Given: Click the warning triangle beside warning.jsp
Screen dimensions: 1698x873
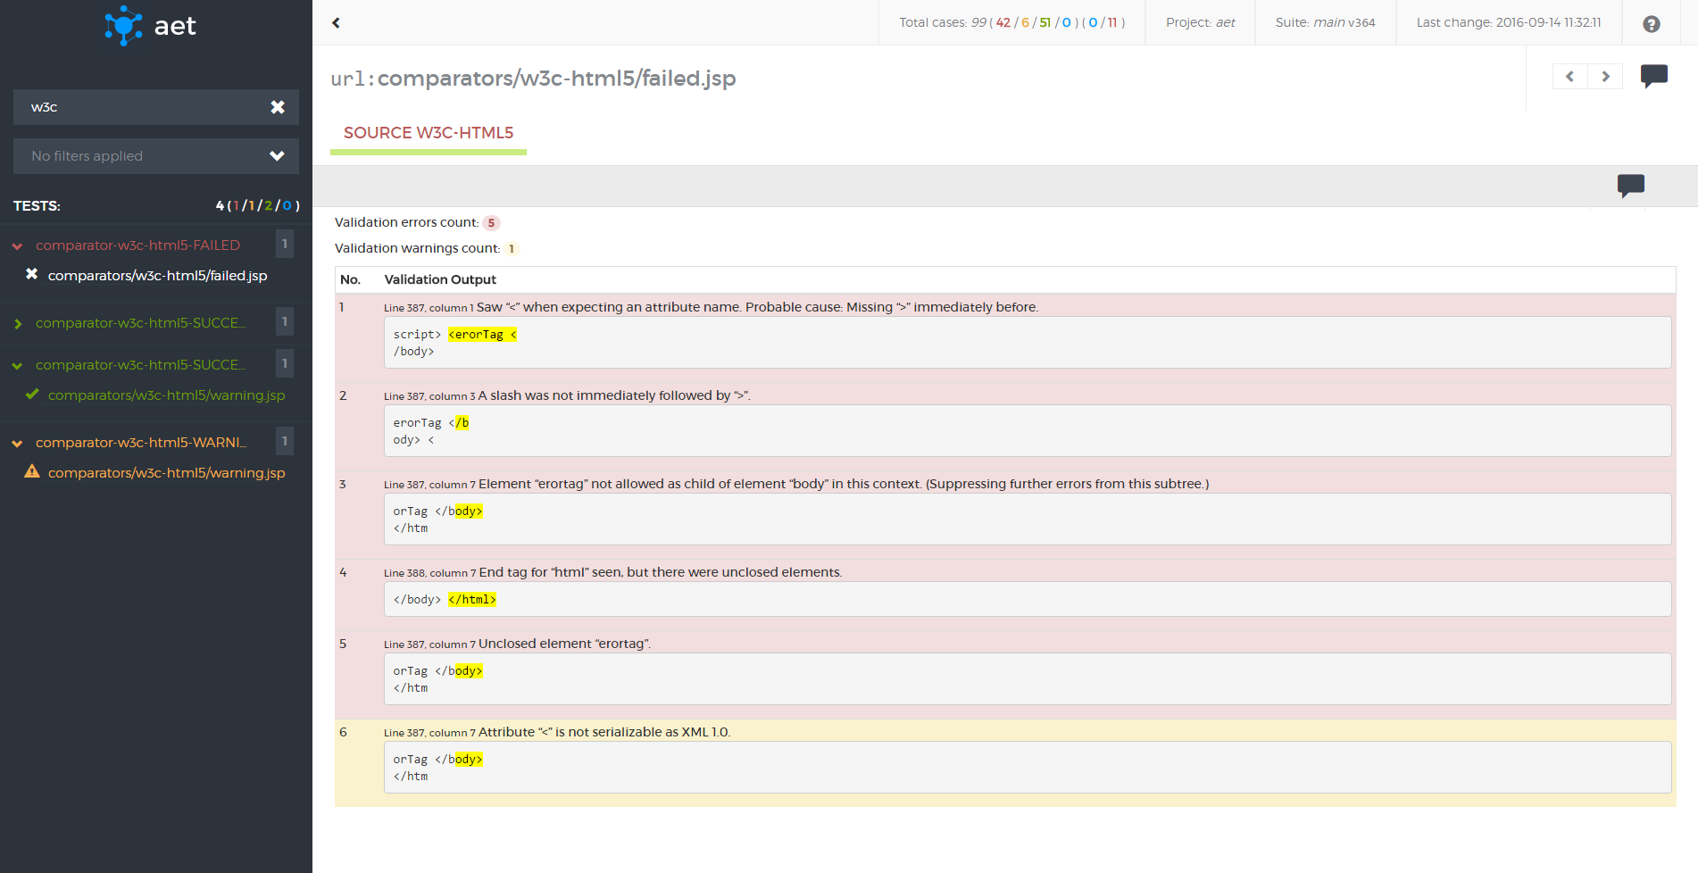Looking at the screenshot, I should pos(33,472).
